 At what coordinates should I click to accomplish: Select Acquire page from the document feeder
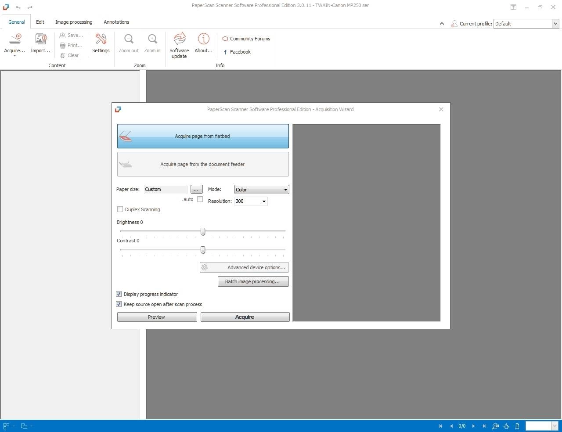203,164
